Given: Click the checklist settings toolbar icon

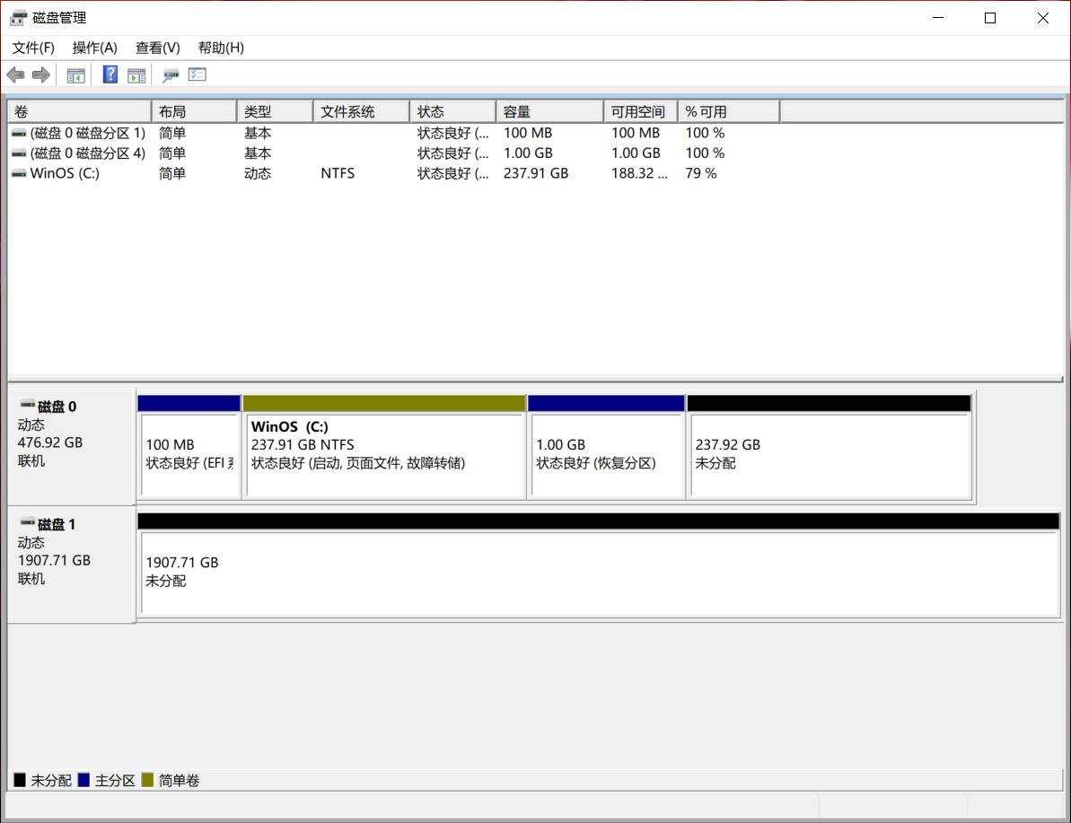Looking at the screenshot, I should click(197, 74).
